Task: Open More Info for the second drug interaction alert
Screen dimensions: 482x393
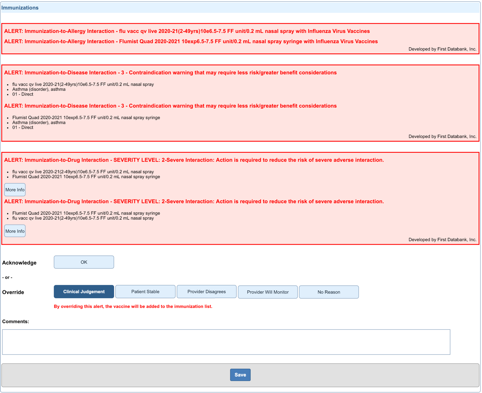Action: 15,231
